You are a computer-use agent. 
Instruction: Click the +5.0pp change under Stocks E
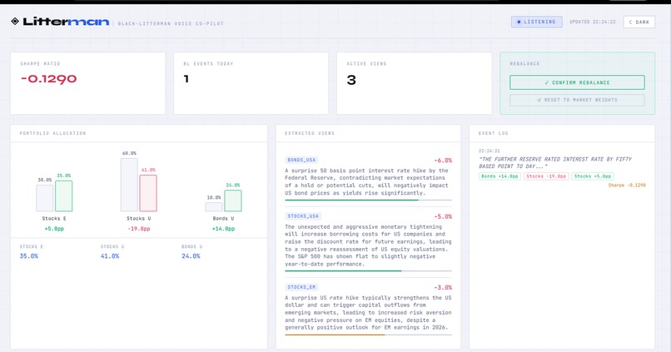click(x=54, y=229)
